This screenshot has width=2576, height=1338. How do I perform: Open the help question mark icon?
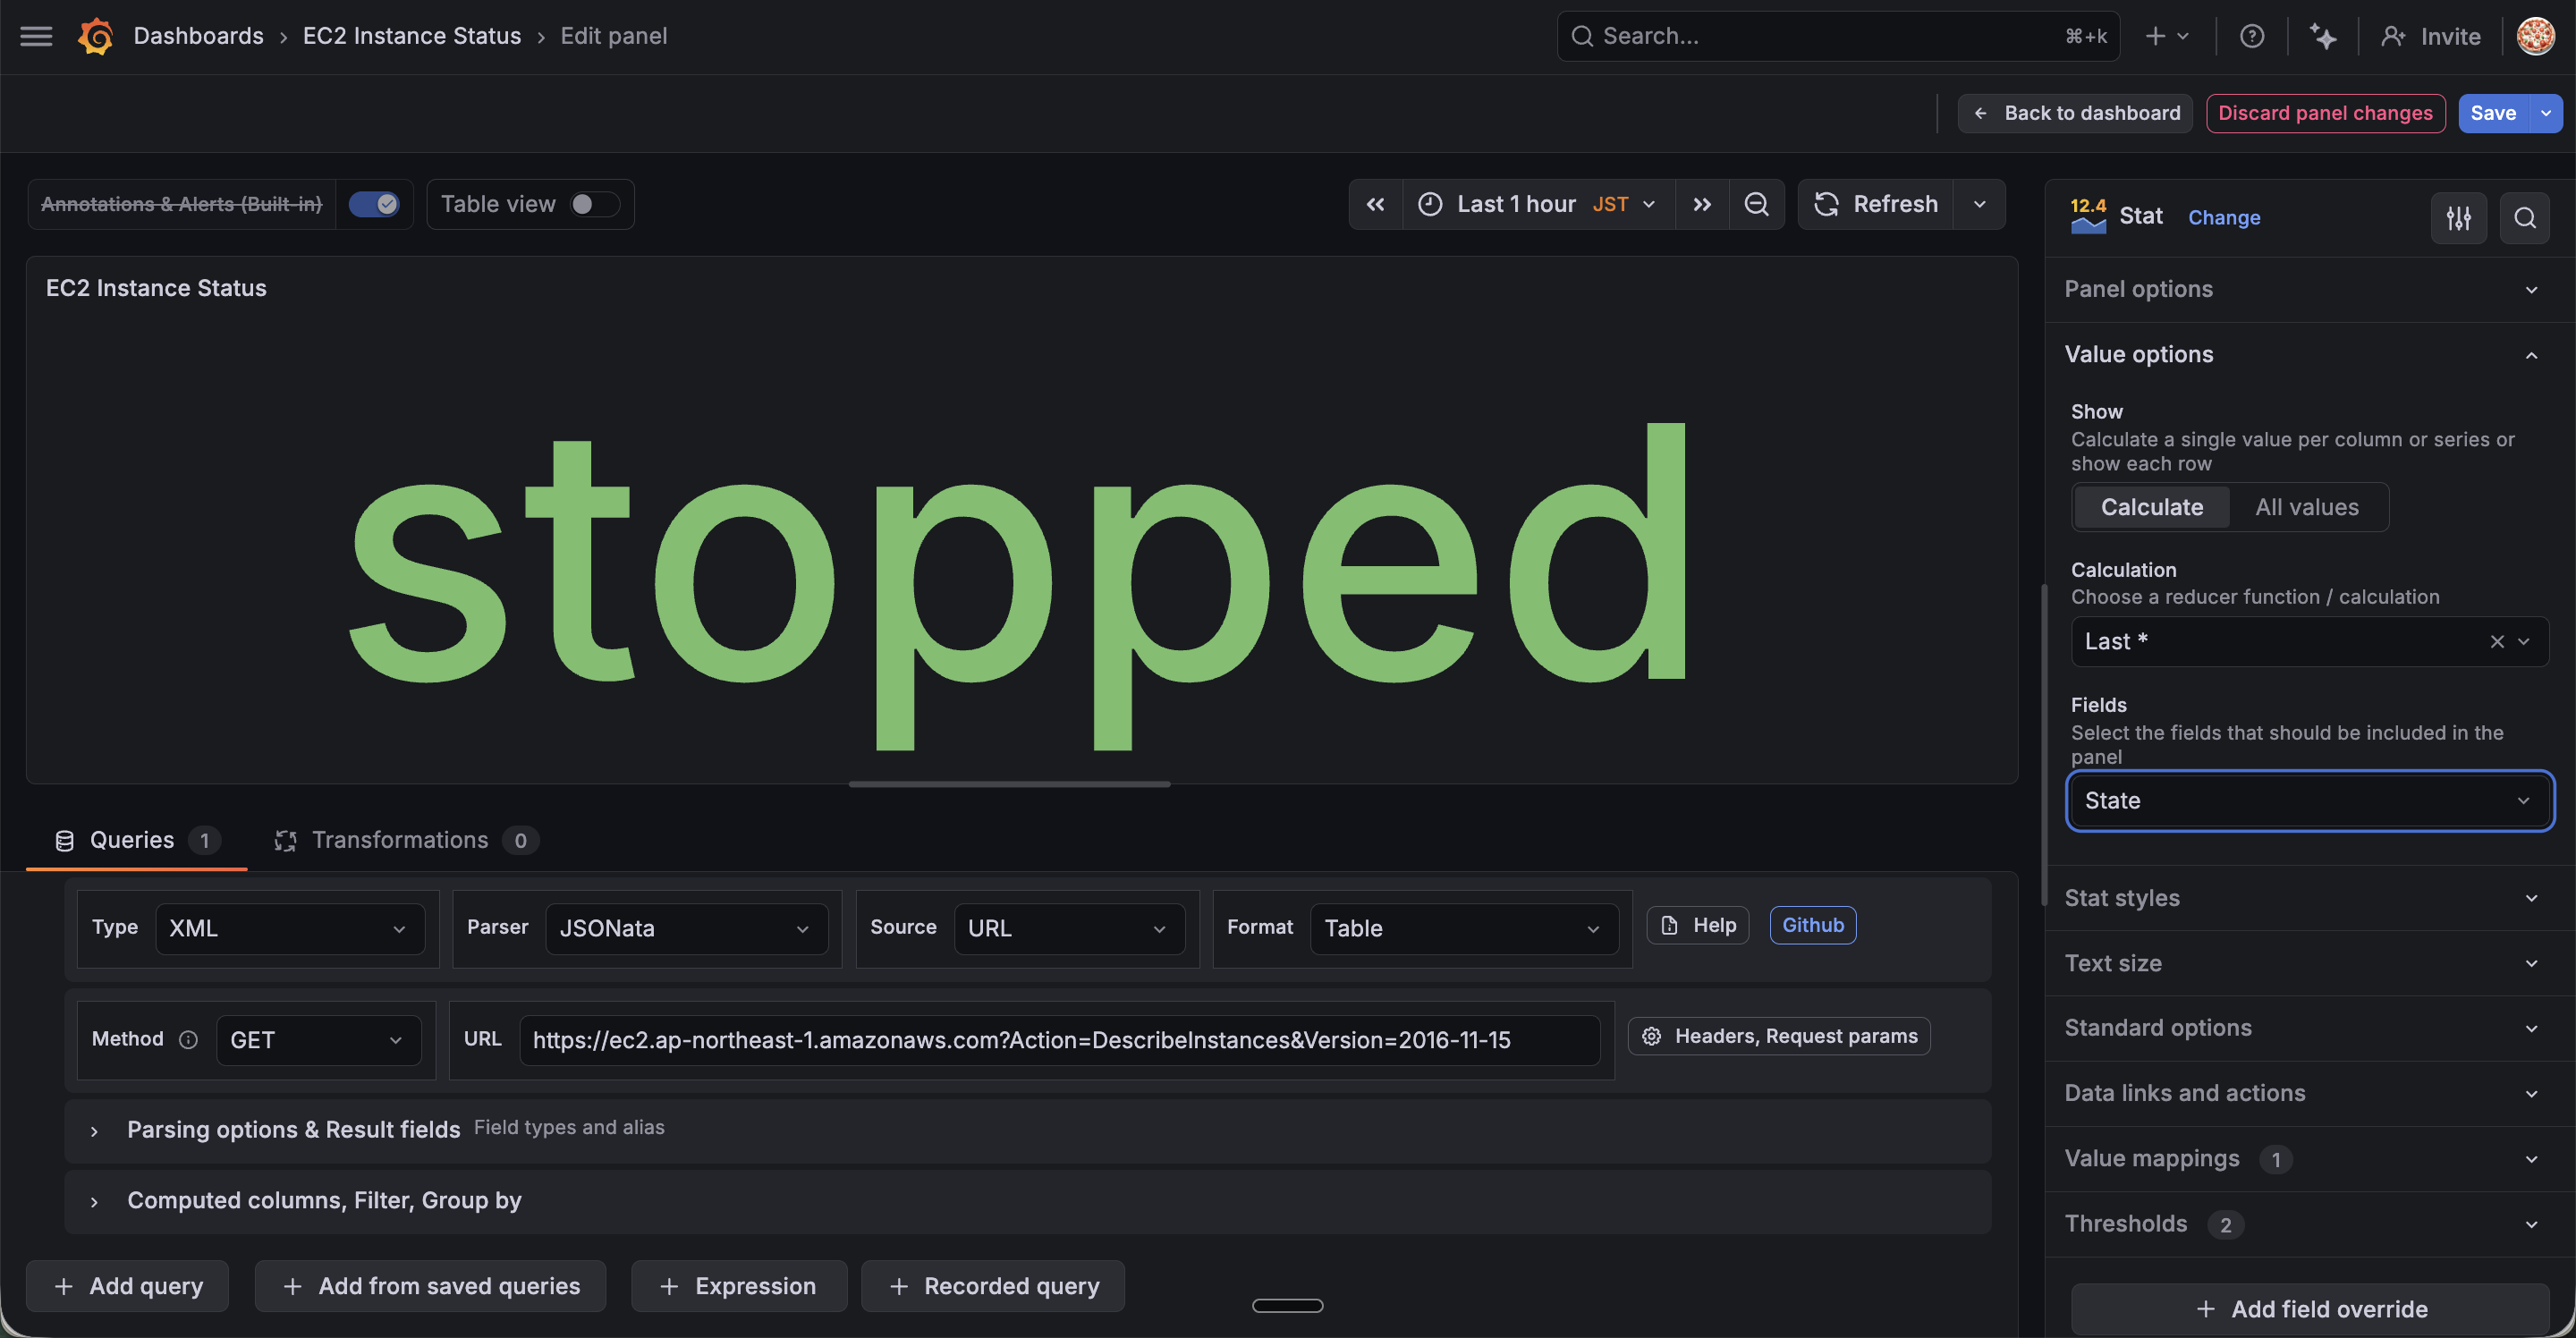2251,36
